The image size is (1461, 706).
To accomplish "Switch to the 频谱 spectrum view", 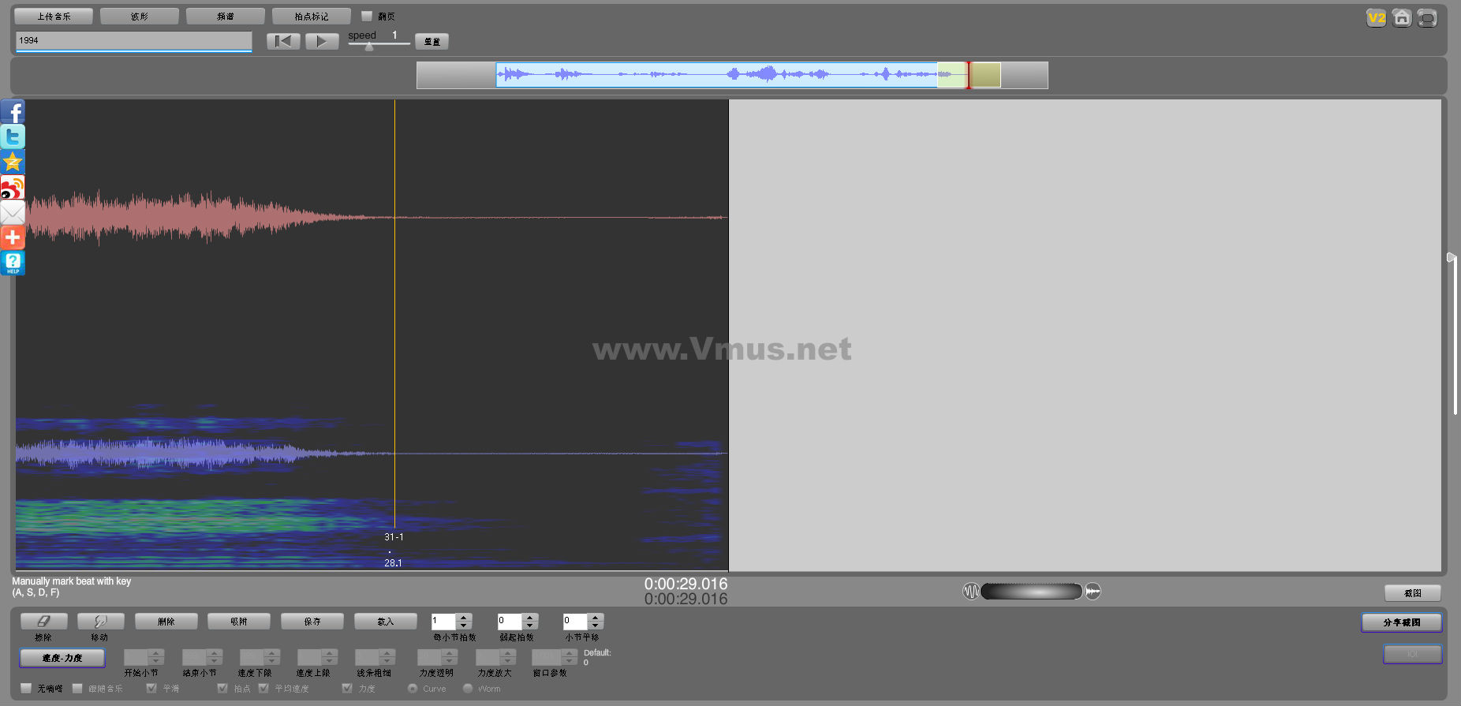I will 226,17.
